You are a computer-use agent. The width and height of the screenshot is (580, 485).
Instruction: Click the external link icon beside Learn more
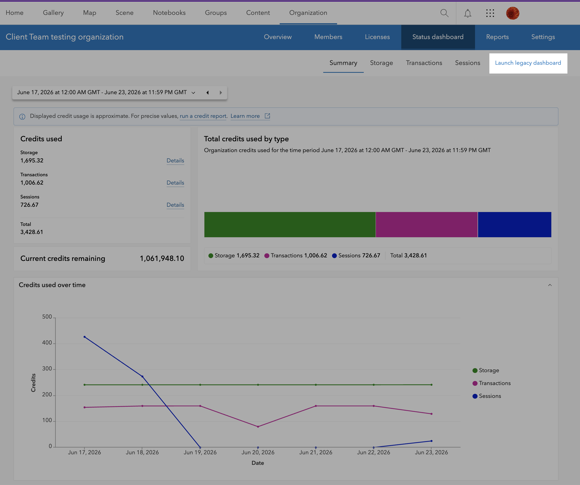(267, 116)
